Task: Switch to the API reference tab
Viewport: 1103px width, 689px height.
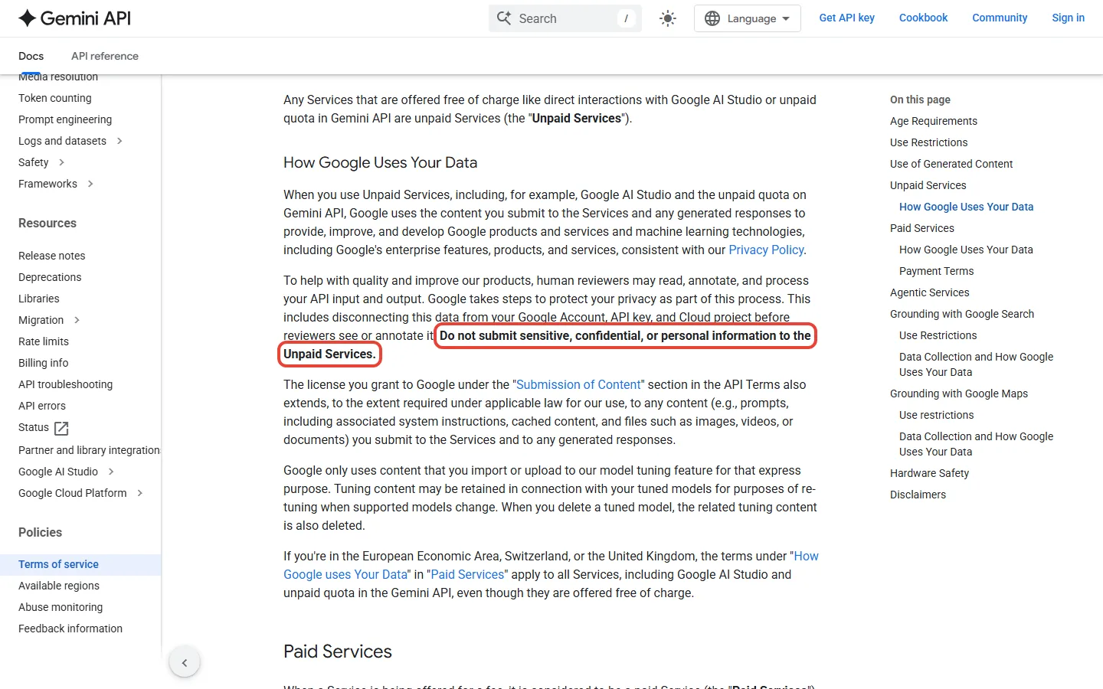Action: tap(105, 56)
